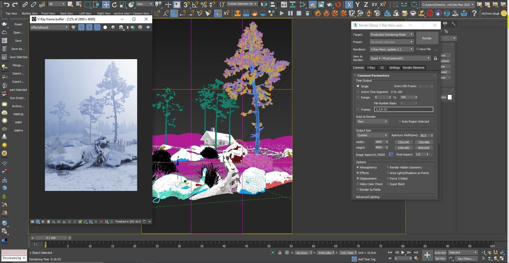
Task: Click the simulation pause icon
Action: click(x=290, y=13)
